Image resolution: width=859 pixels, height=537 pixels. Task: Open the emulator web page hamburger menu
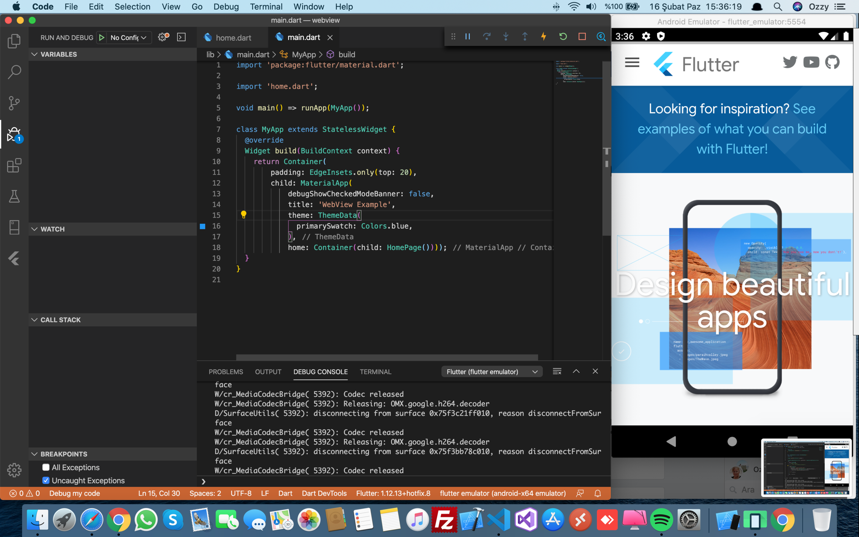click(x=632, y=62)
